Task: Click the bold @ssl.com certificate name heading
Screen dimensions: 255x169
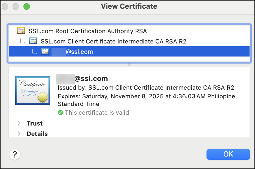Action: point(82,79)
